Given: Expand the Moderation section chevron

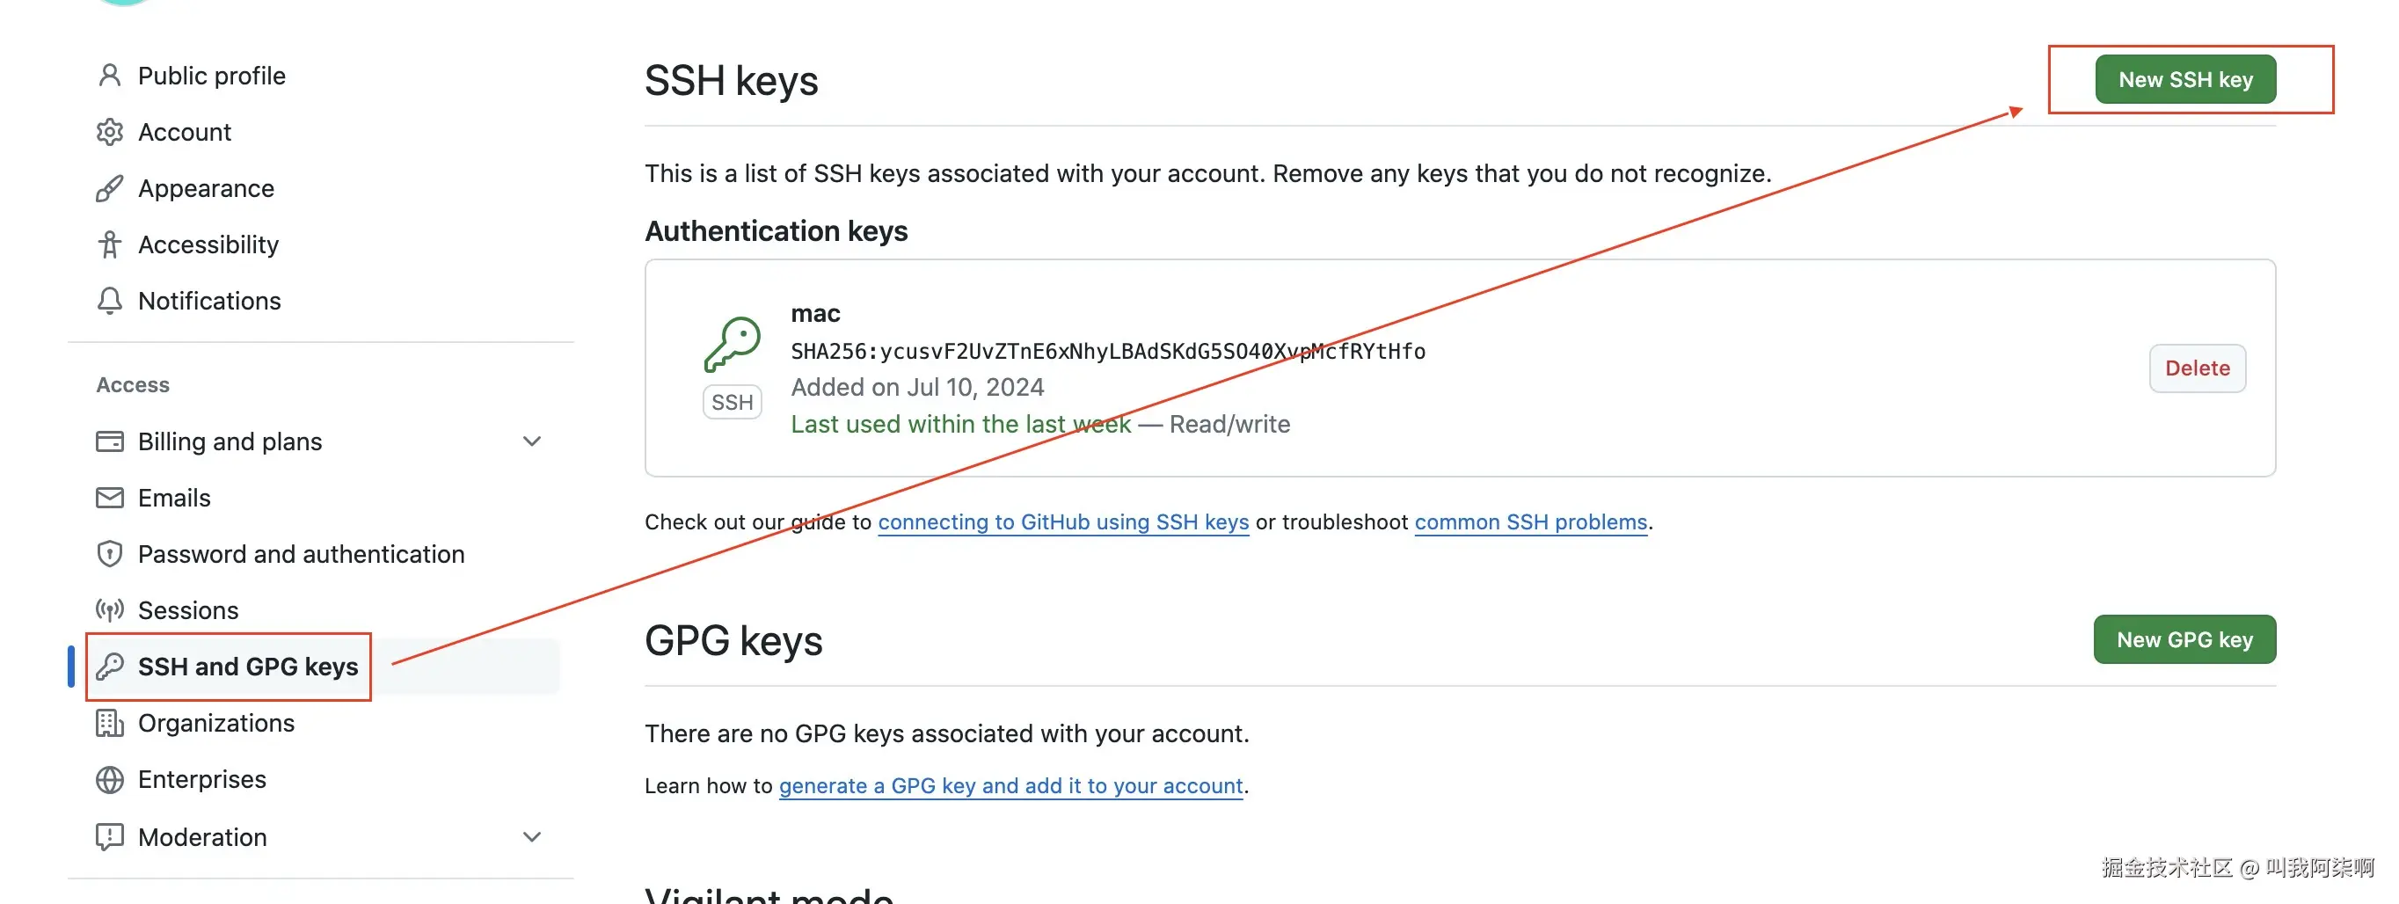Looking at the screenshot, I should (x=532, y=837).
